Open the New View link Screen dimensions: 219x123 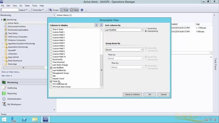point(7,76)
